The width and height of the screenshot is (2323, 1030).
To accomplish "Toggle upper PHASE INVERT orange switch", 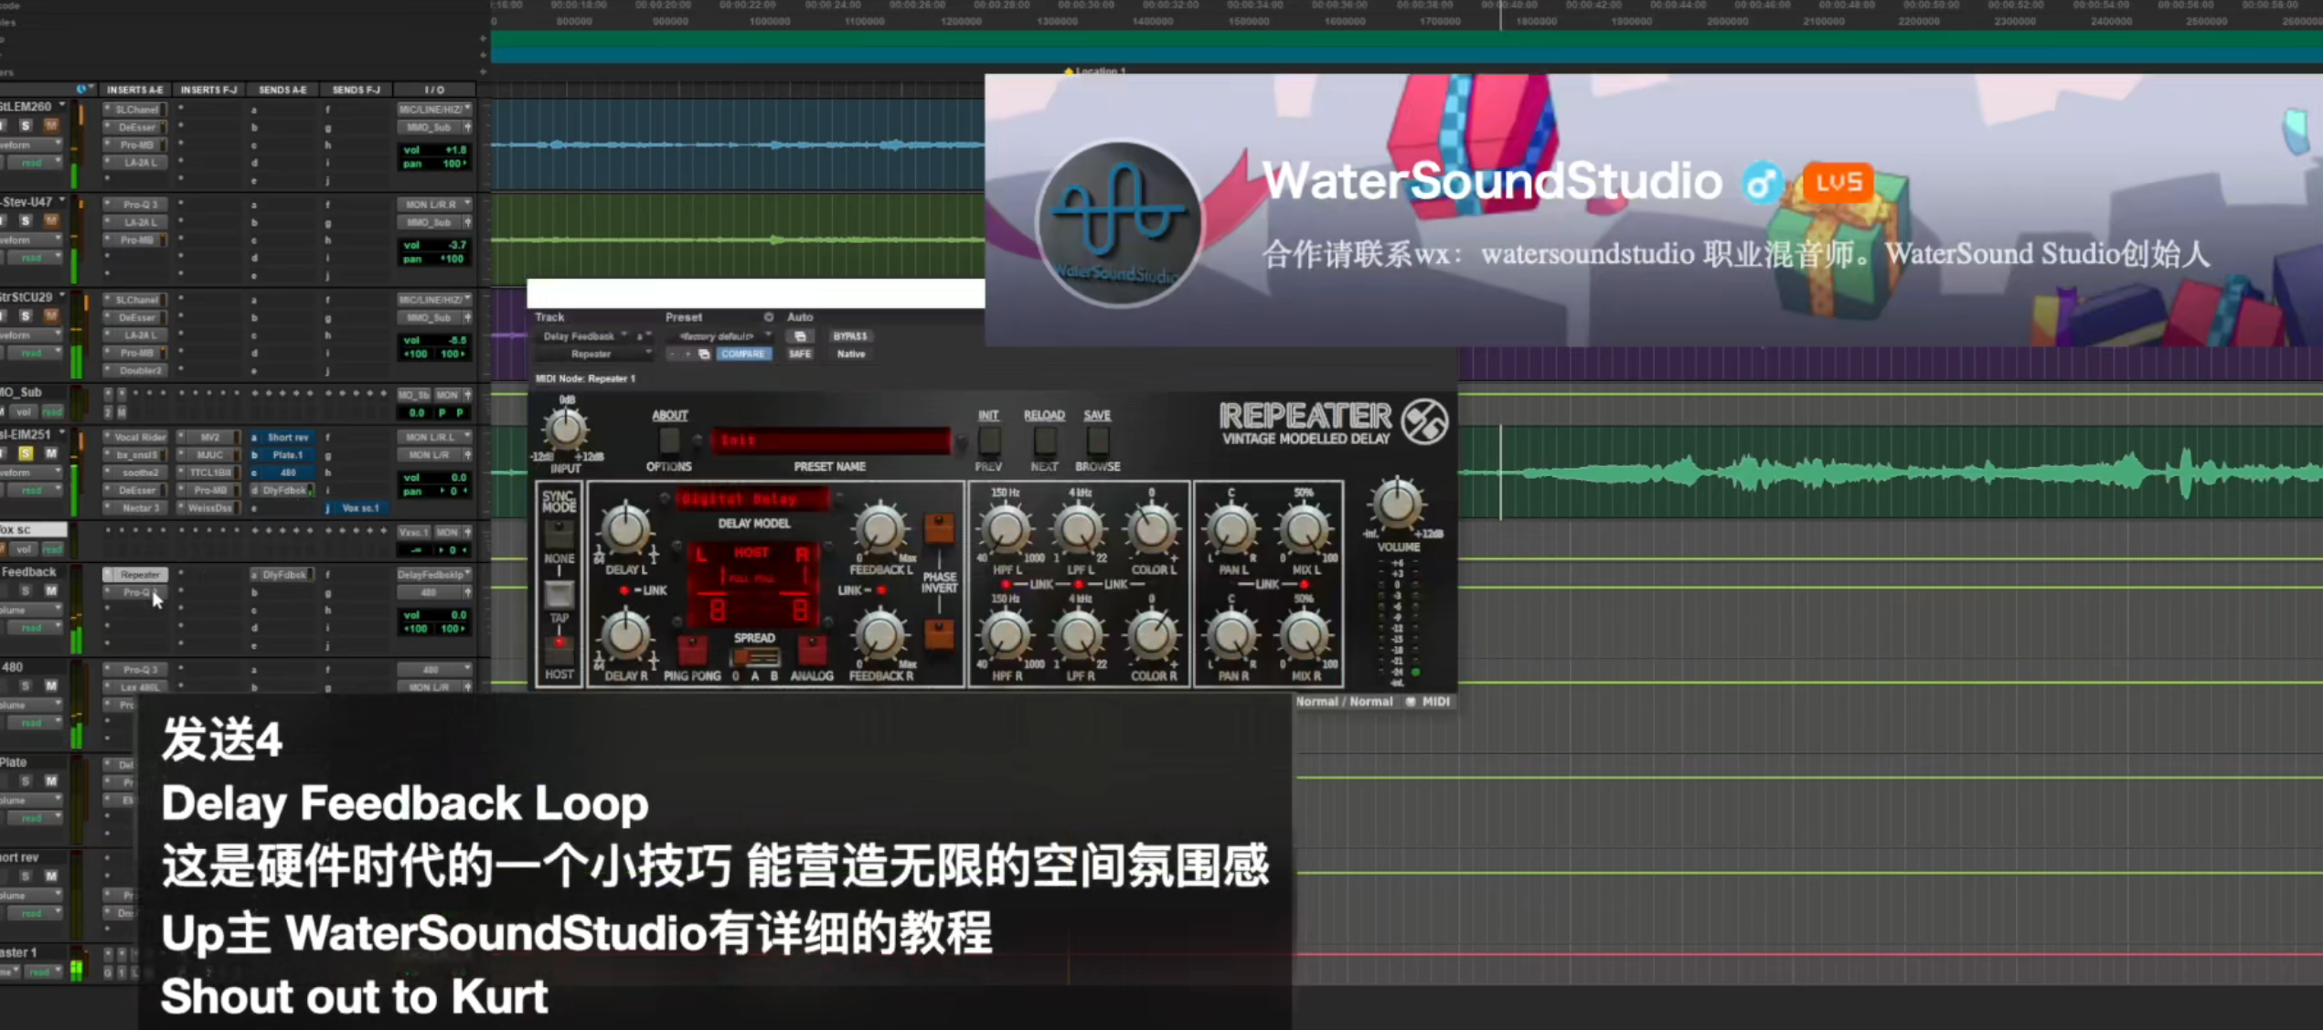I will point(938,527).
